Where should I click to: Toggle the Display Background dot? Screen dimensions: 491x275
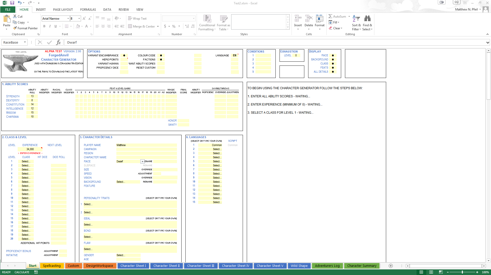coord(333,59)
